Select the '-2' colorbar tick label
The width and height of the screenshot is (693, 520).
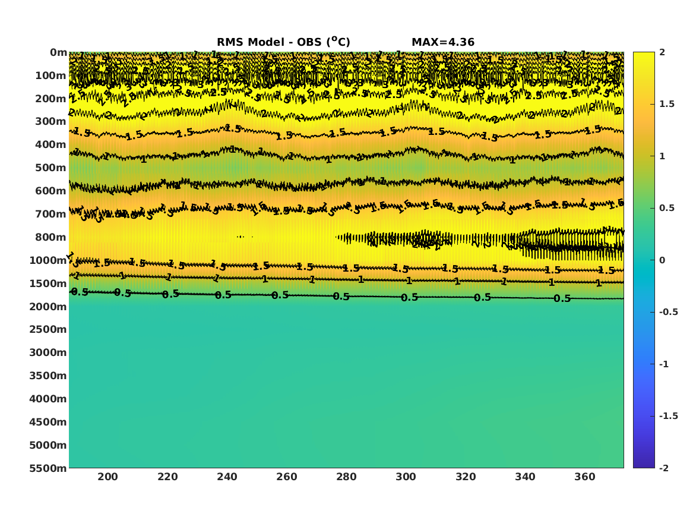tap(664, 468)
